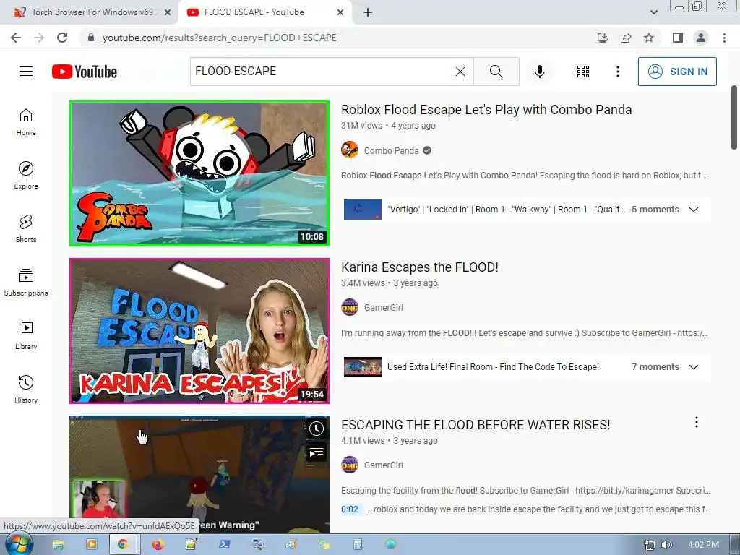Screen dimensions: 740x555
Task: Toggle the browser side panel icon
Action: pyautogui.click(x=677, y=38)
